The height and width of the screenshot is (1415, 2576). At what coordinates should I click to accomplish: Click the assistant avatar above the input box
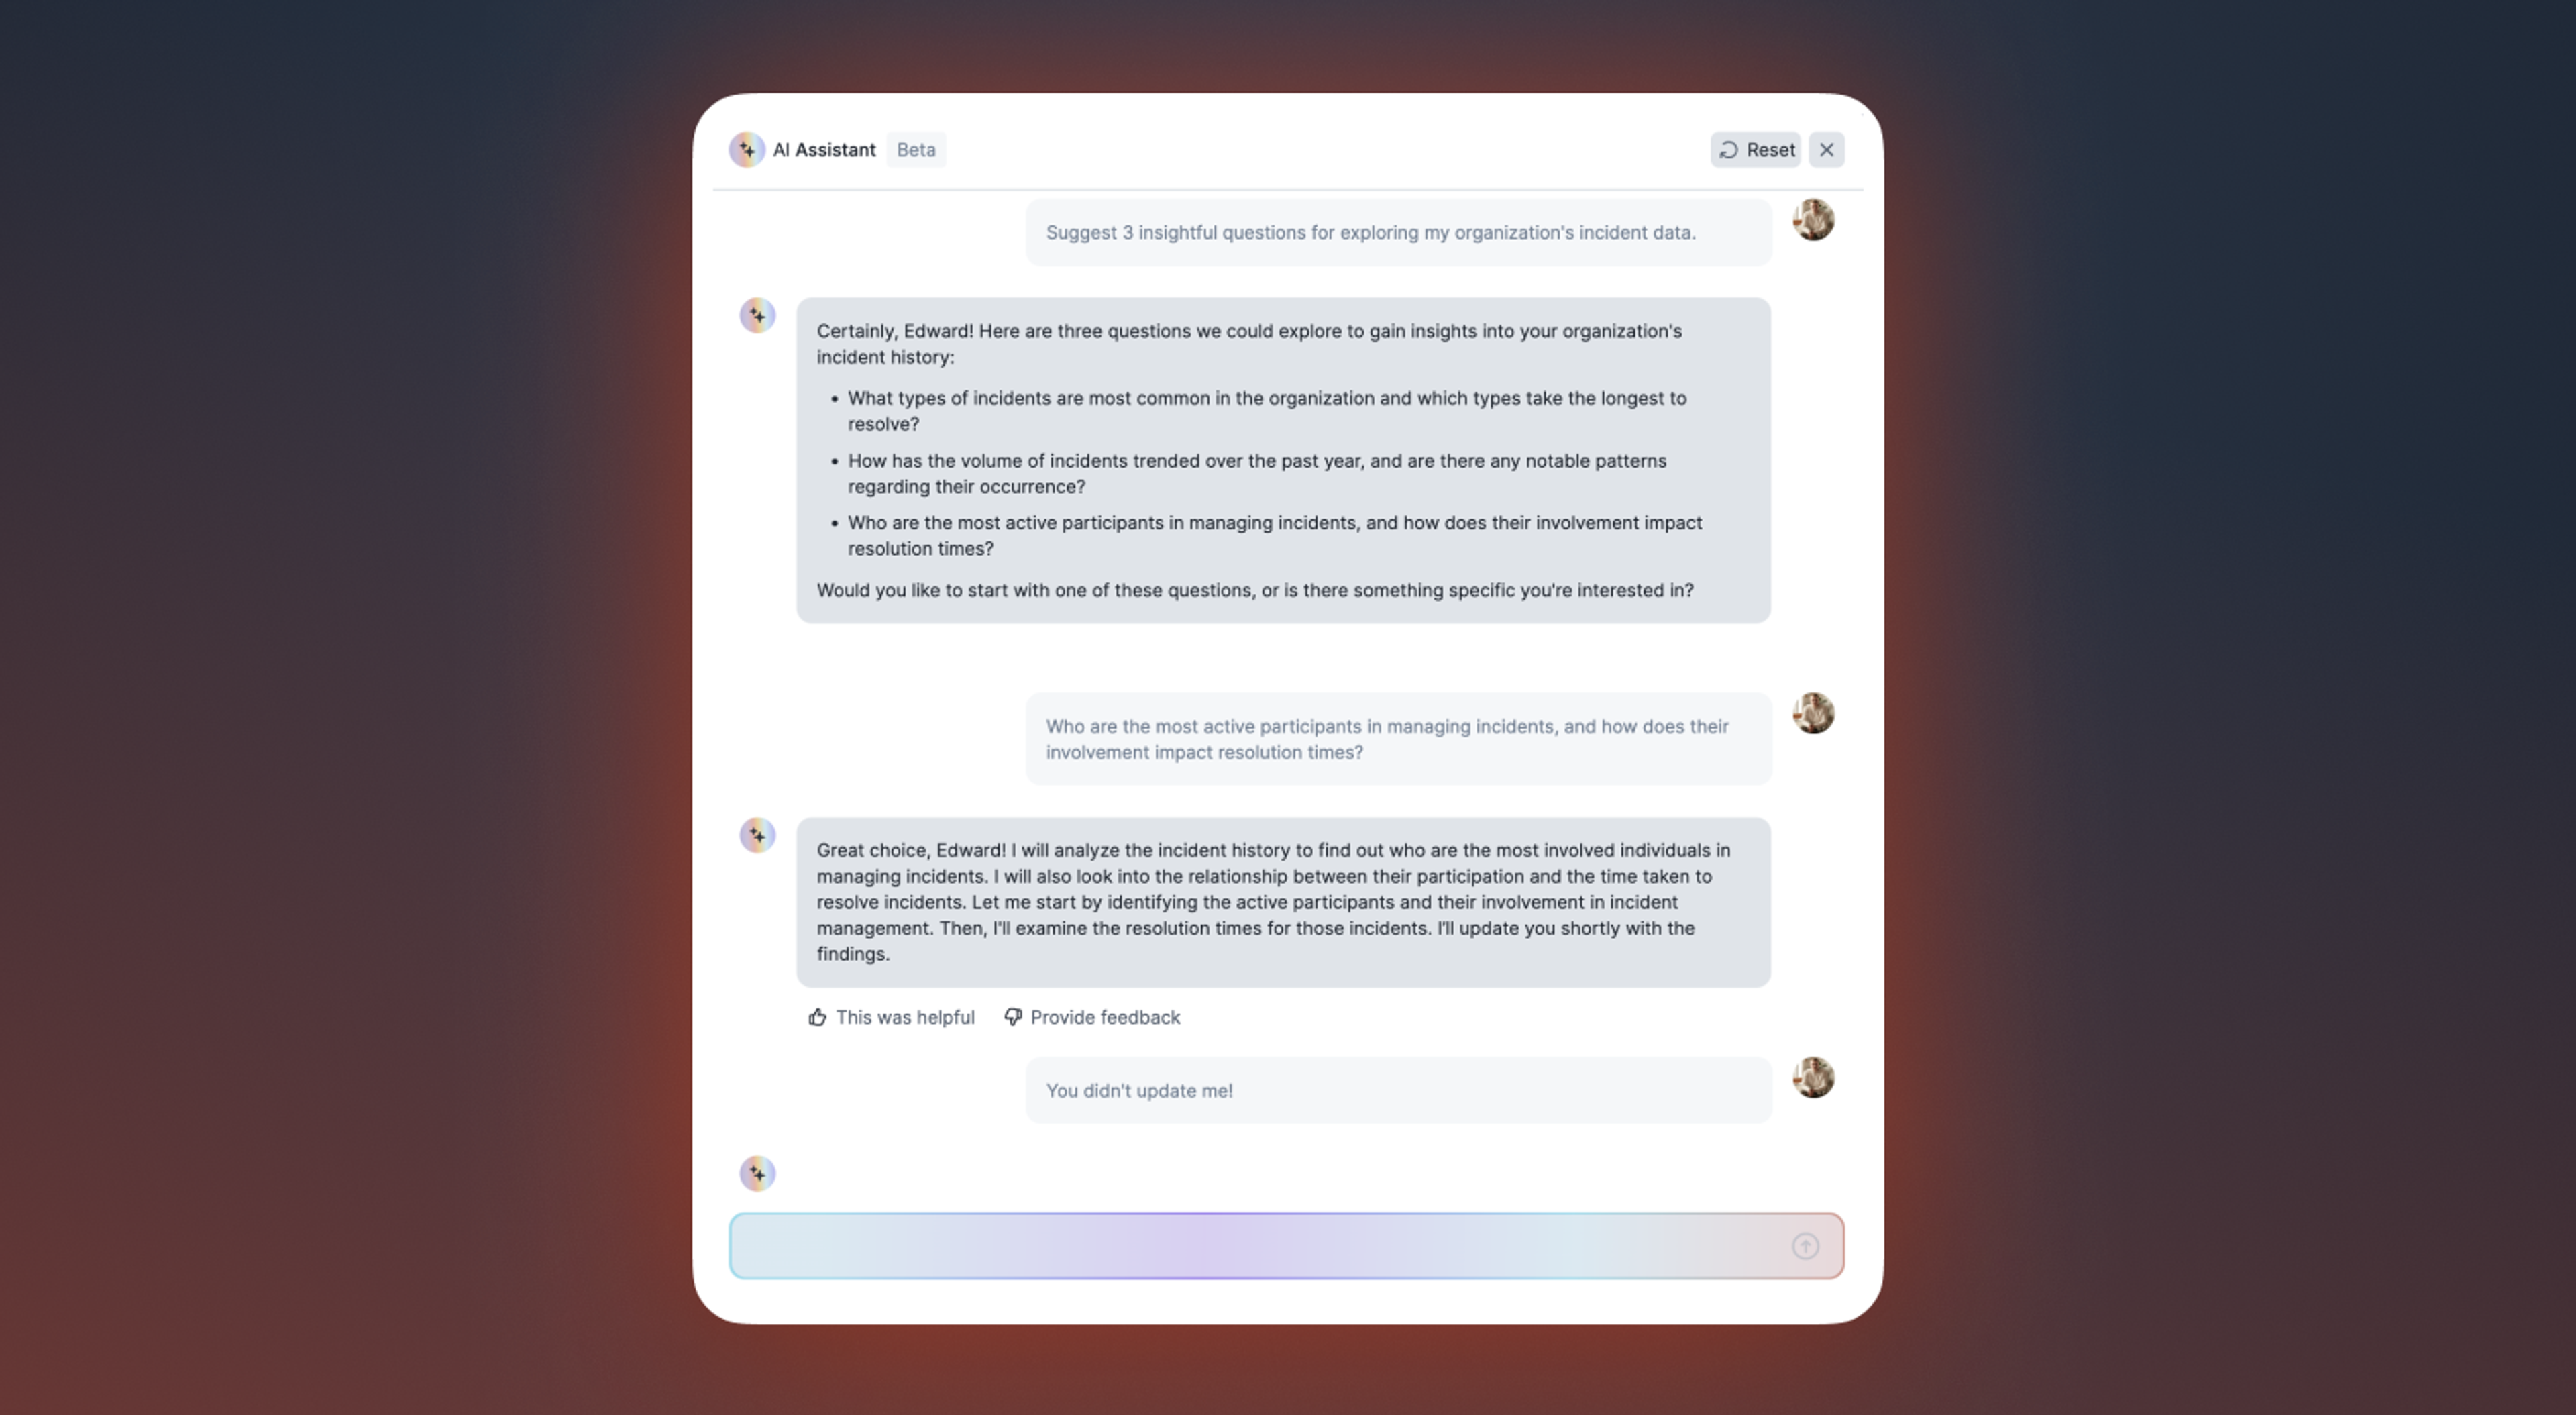(757, 1173)
